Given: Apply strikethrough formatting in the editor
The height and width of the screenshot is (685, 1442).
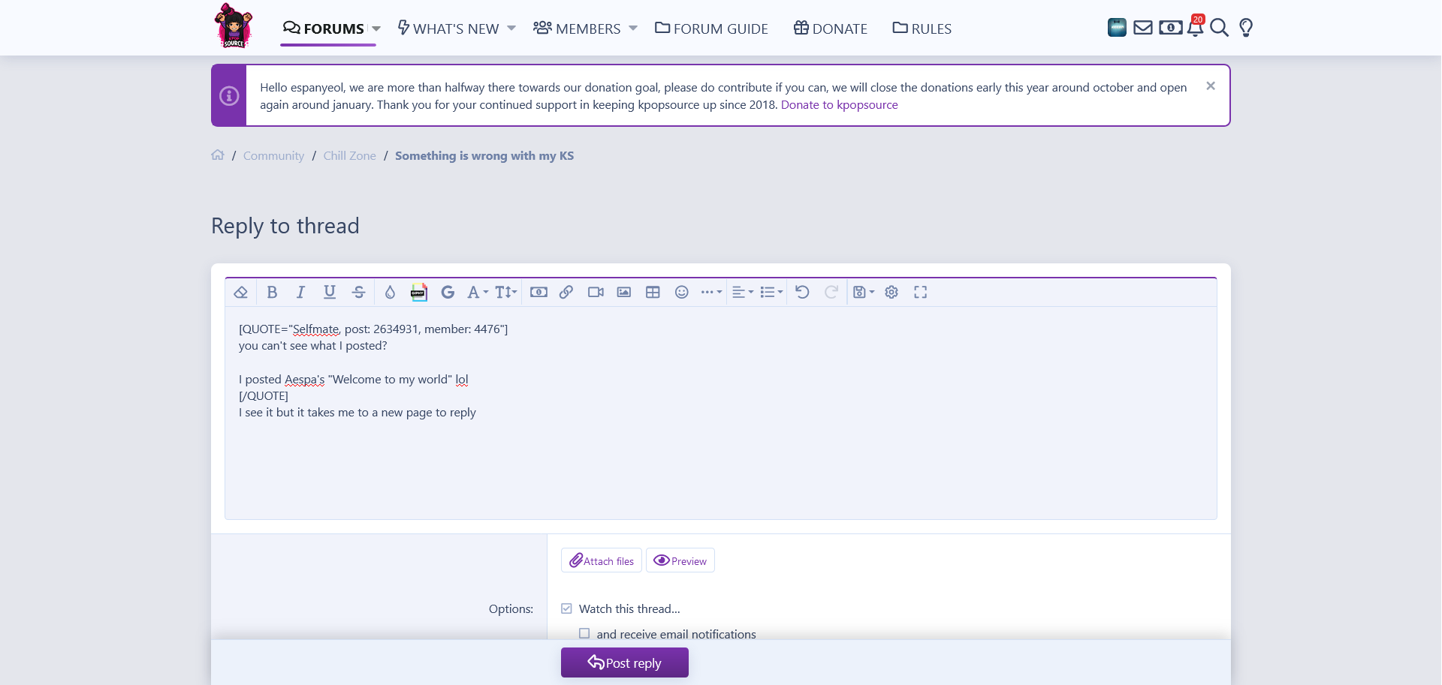Looking at the screenshot, I should click(x=358, y=293).
